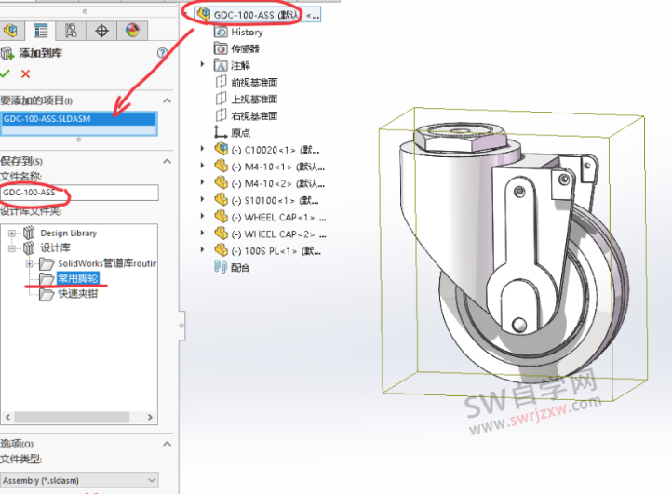Collapse the Save To section
The image size is (672, 494).
(x=168, y=161)
